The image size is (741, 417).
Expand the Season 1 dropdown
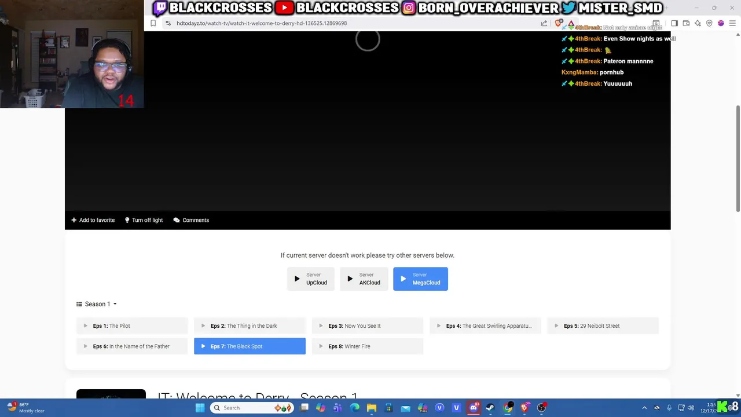(x=97, y=304)
